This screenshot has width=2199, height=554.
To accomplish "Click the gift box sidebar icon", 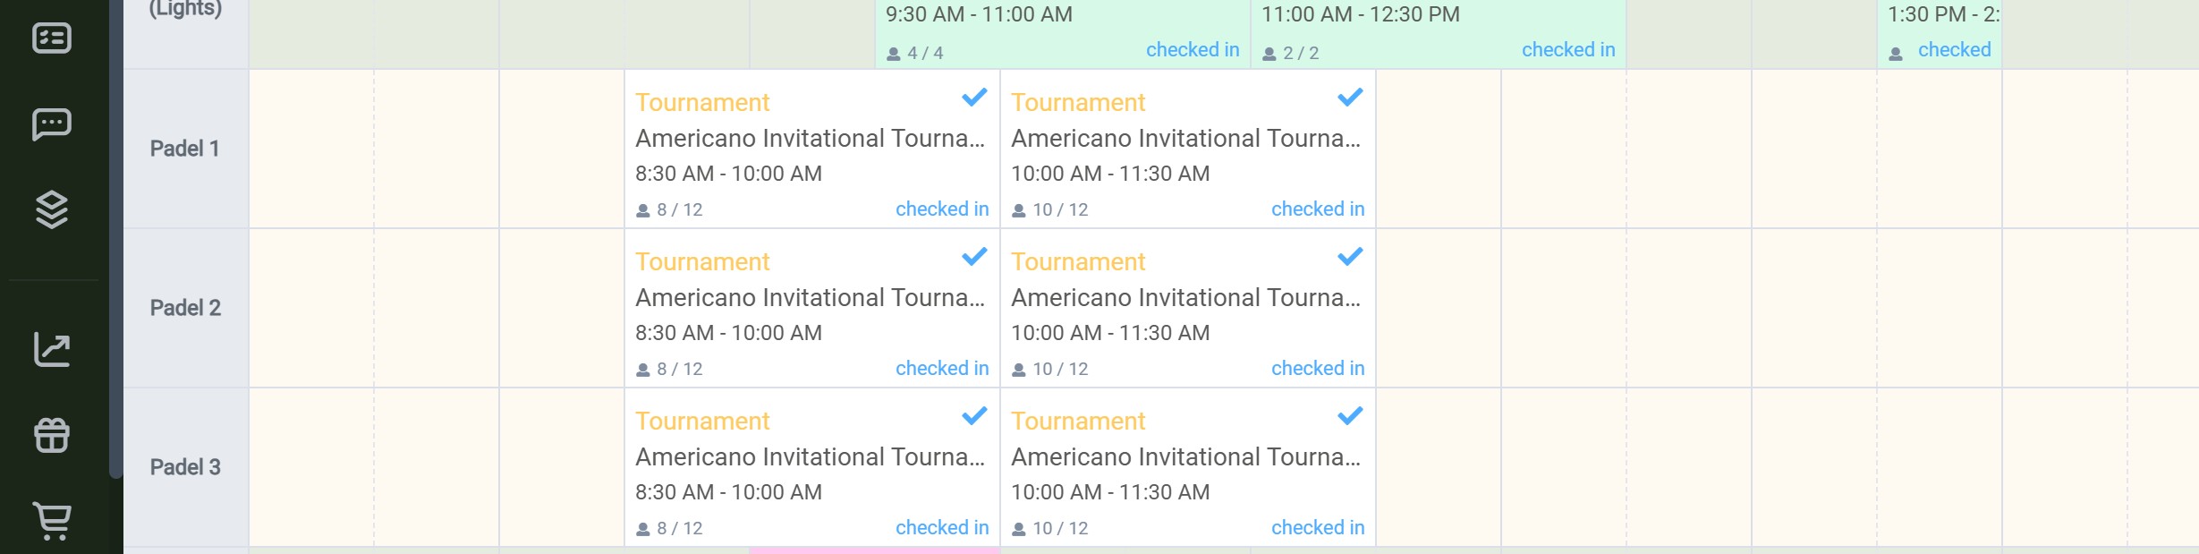I will (x=52, y=436).
